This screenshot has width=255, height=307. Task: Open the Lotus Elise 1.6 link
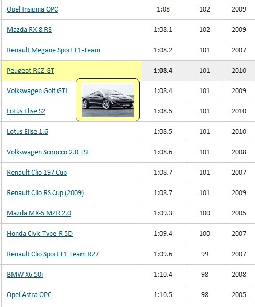pos(28,132)
